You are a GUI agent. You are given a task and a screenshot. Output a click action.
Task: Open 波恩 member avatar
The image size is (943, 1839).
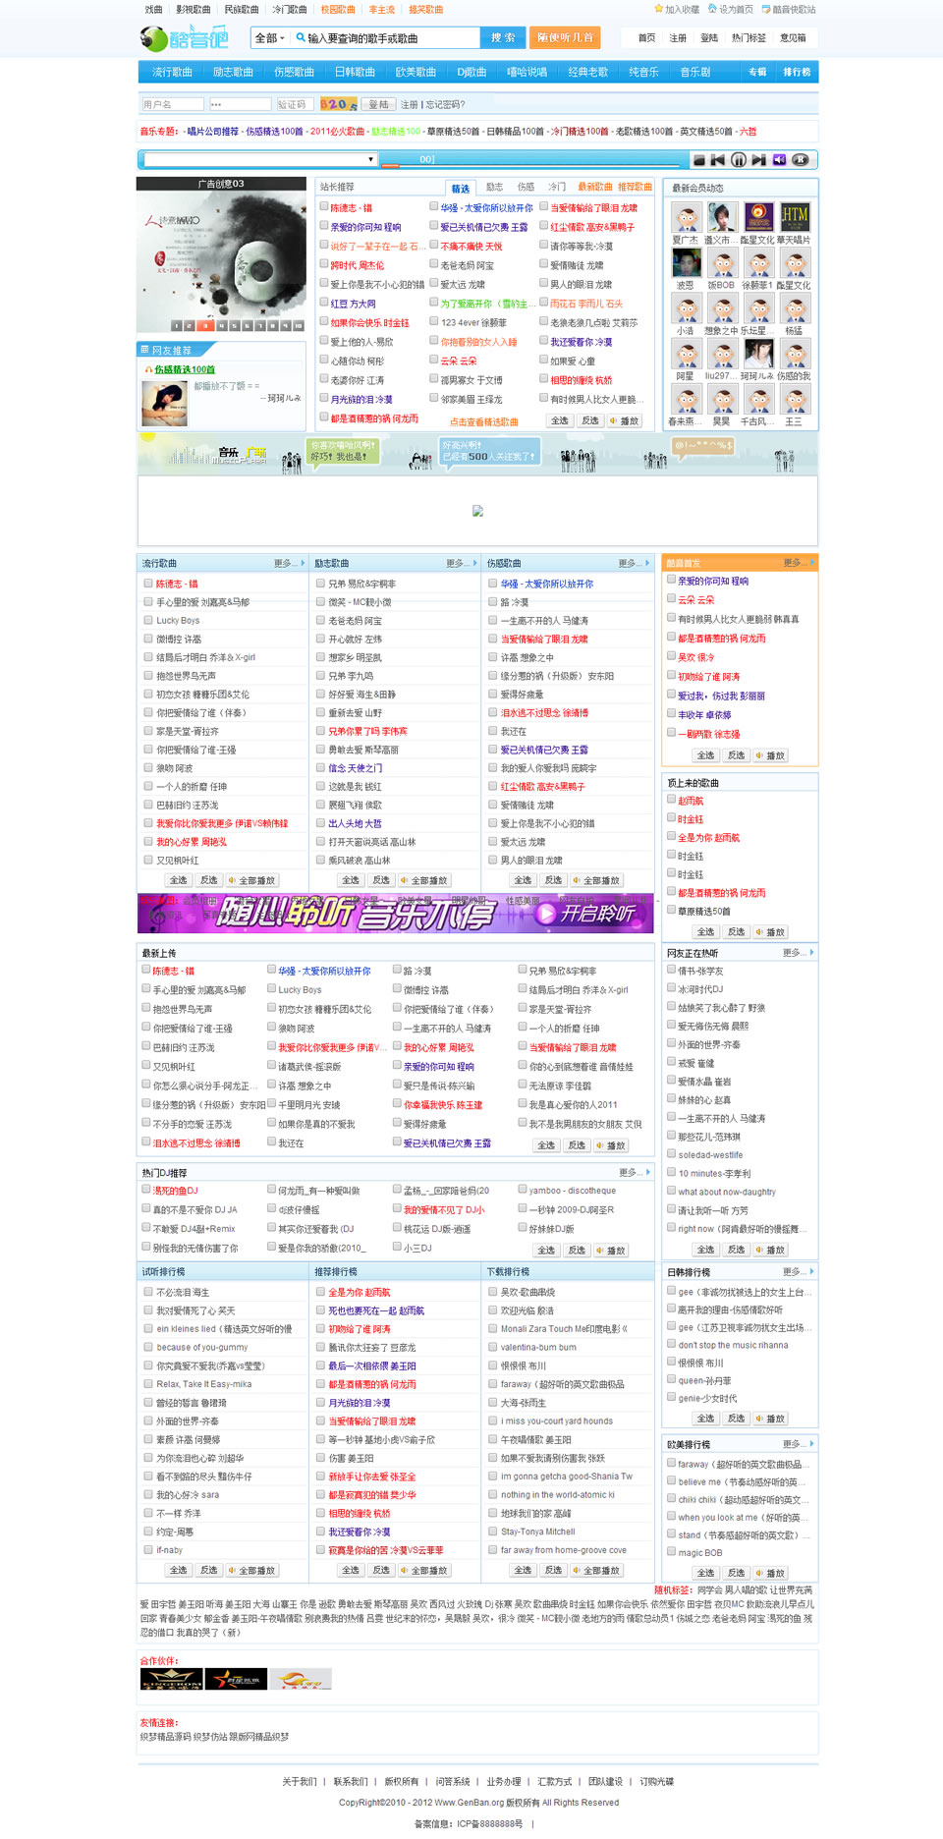687,262
